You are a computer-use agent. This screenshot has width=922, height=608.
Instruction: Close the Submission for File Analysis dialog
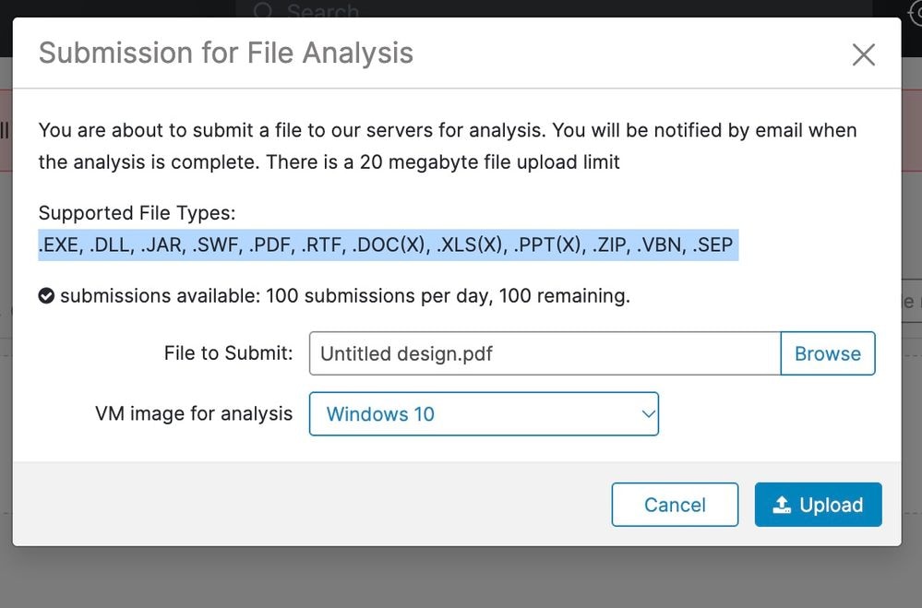863,54
